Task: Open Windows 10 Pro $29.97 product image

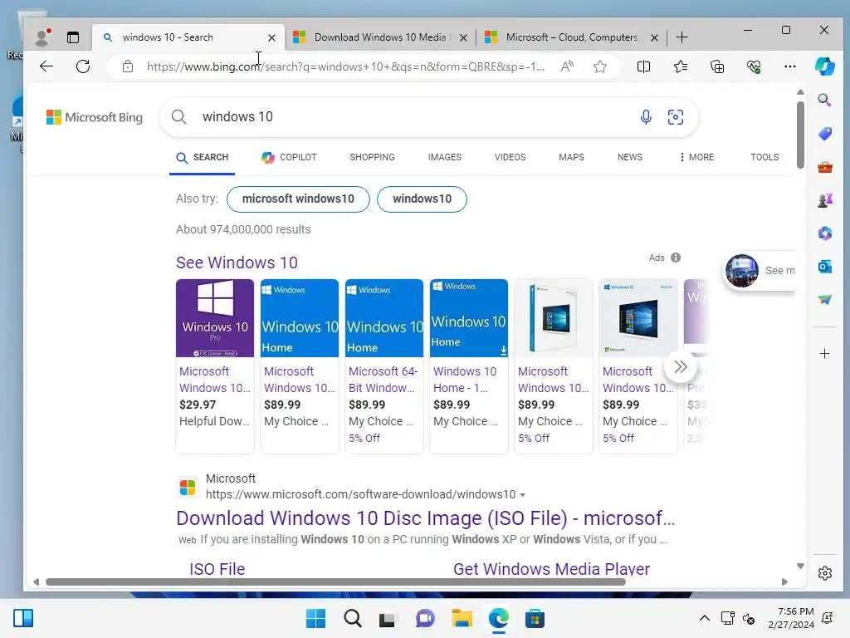Action: (215, 318)
